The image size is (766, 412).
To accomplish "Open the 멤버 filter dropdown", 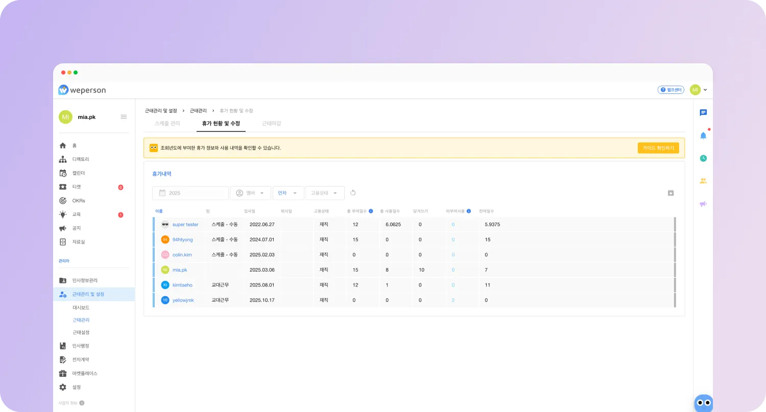I will (251, 193).
